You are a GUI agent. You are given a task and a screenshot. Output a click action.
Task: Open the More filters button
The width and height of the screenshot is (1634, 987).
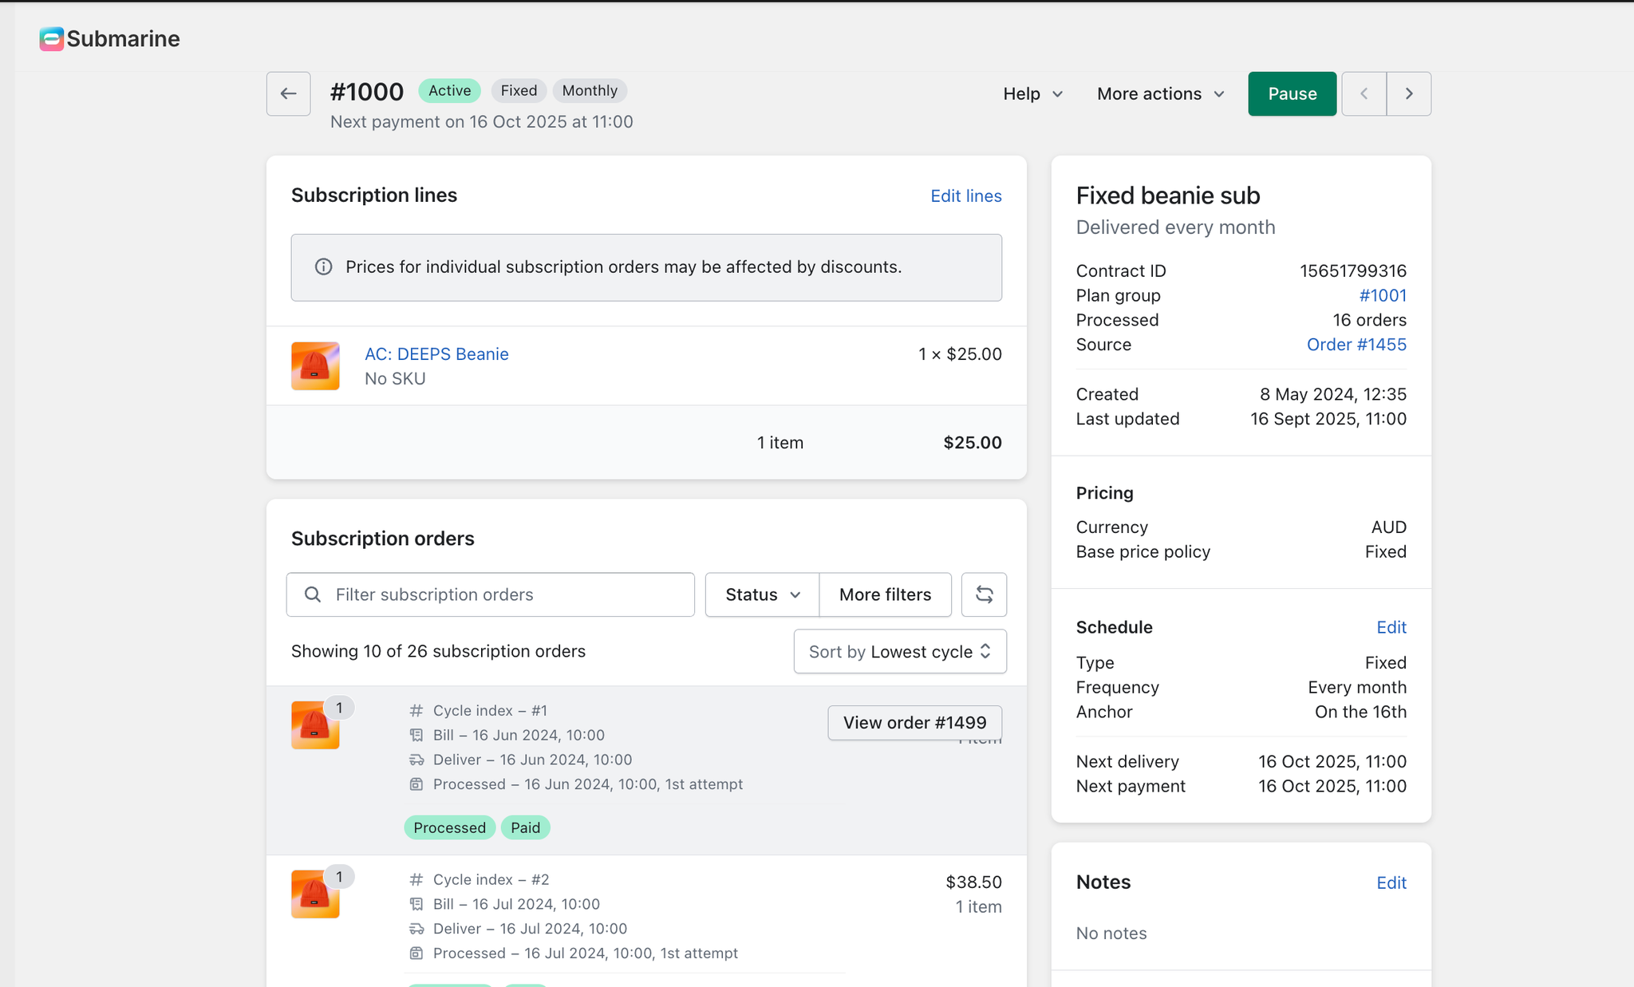pos(885,594)
